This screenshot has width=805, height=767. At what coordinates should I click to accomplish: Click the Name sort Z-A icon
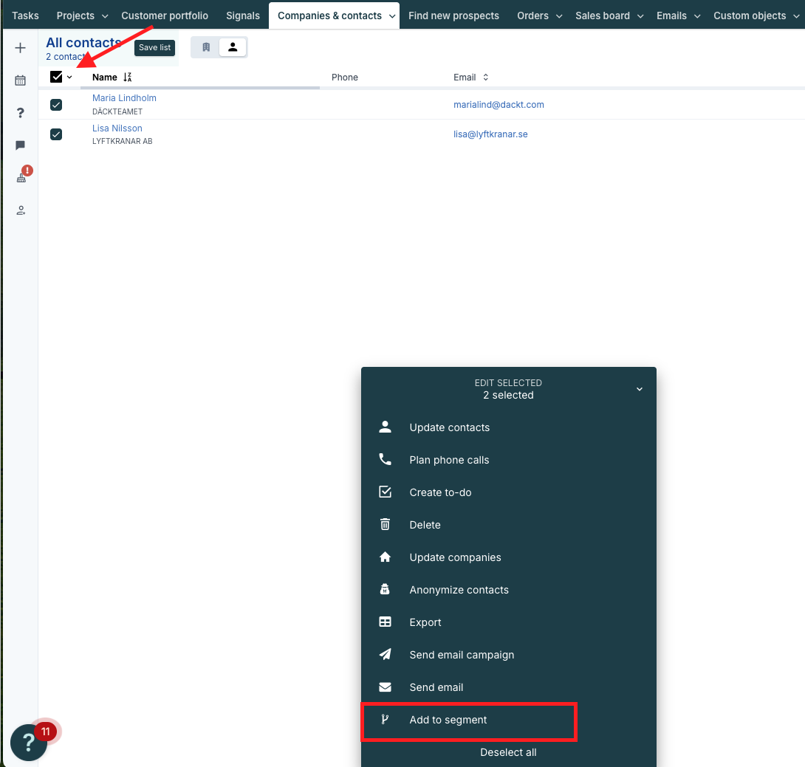(127, 77)
